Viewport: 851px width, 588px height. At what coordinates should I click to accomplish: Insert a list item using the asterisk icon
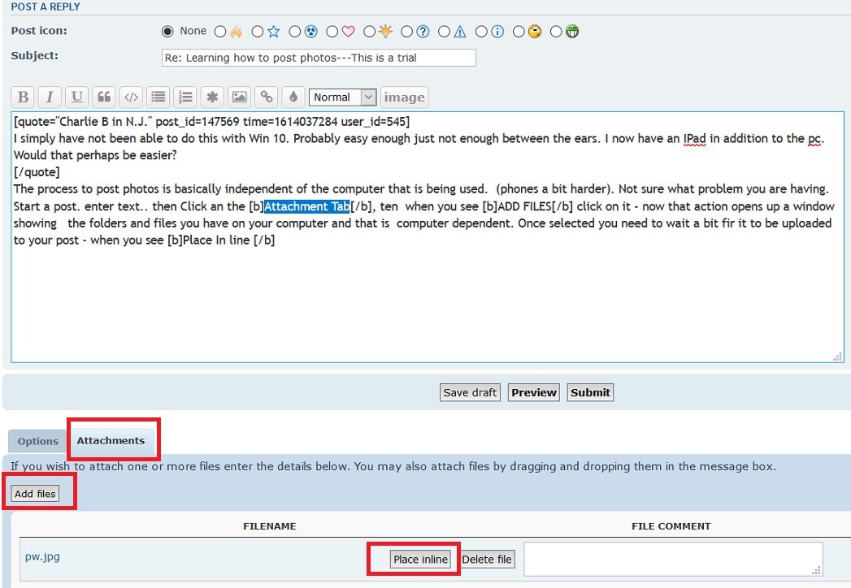[x=212, y=97]
